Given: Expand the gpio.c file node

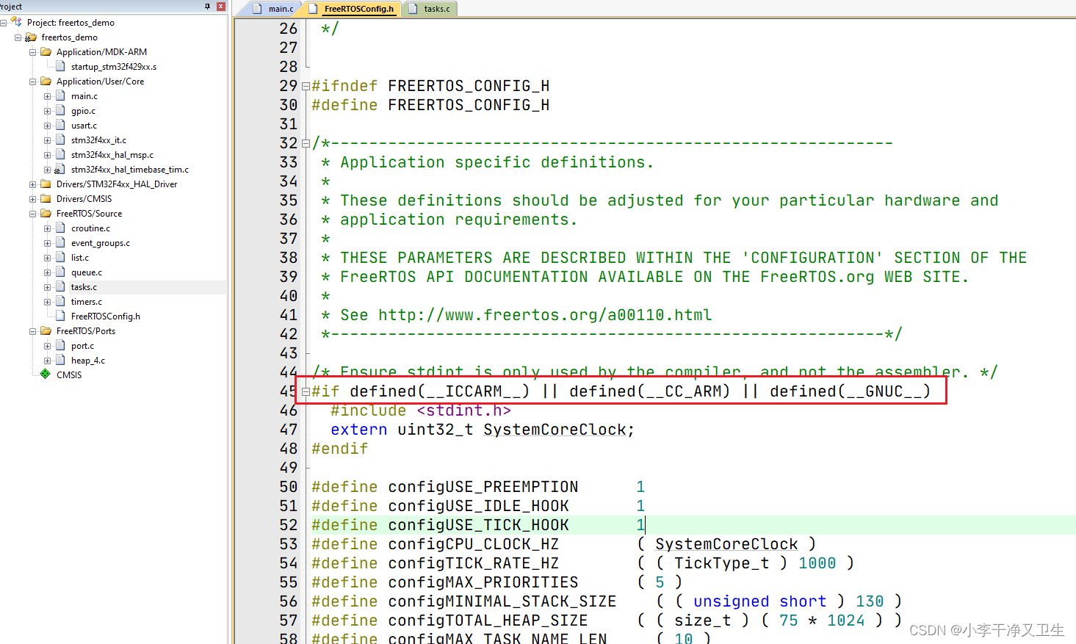Looking at the screenshot, I should point(47,111).
